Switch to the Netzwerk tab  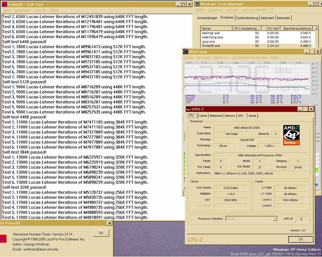tap(267, 18)
